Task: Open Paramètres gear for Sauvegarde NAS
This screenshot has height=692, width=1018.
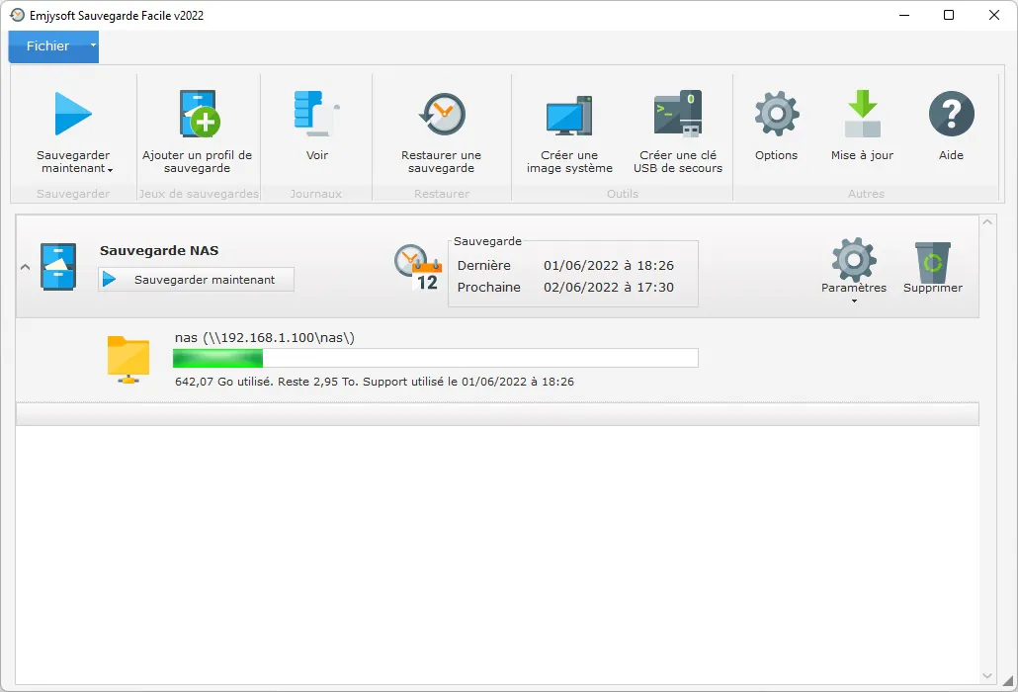Action: 854,260
